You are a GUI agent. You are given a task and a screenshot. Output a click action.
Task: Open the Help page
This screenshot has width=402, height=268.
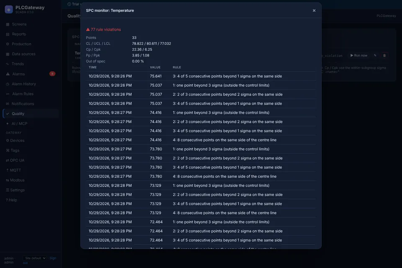[13, 200]
